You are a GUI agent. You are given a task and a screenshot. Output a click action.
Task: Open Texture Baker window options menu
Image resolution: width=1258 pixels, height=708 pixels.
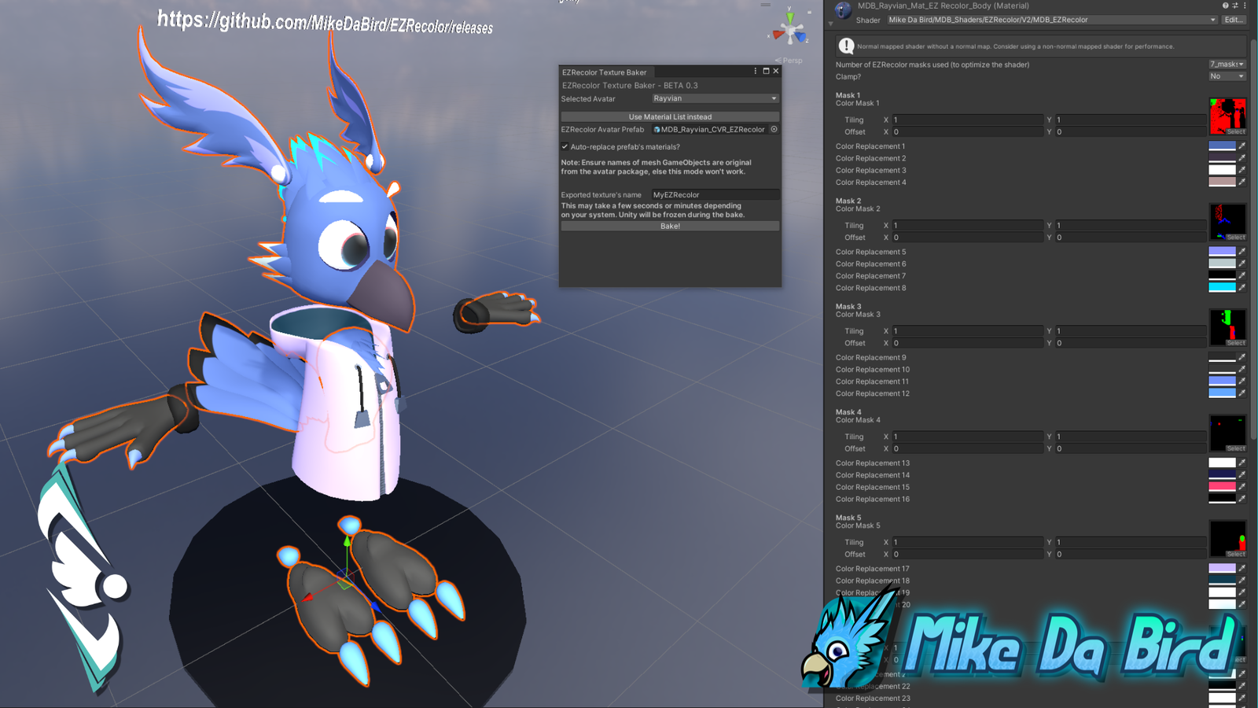coord(756,71)
